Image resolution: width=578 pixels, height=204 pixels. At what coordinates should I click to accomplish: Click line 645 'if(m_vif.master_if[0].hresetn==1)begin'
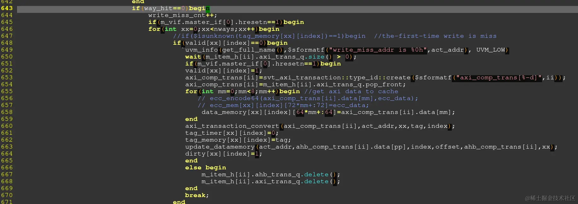pos(226,22)
